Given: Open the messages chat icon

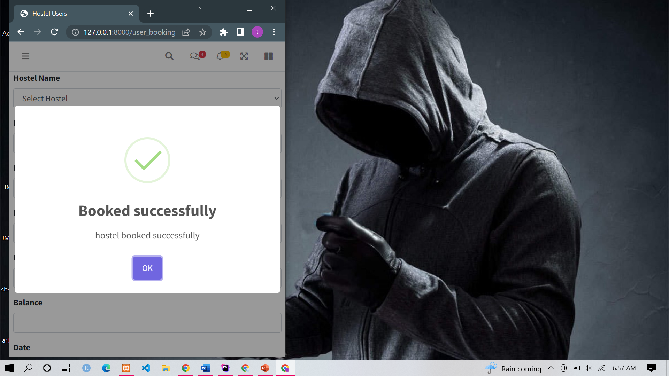Looking at the screenshot, I should [x=194, y=56].
